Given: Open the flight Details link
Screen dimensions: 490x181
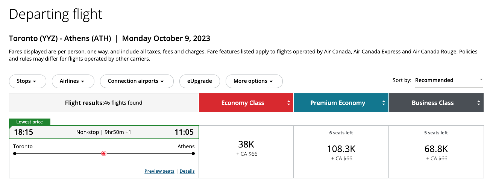Looking at the screenshot, I should coord(187,171).
